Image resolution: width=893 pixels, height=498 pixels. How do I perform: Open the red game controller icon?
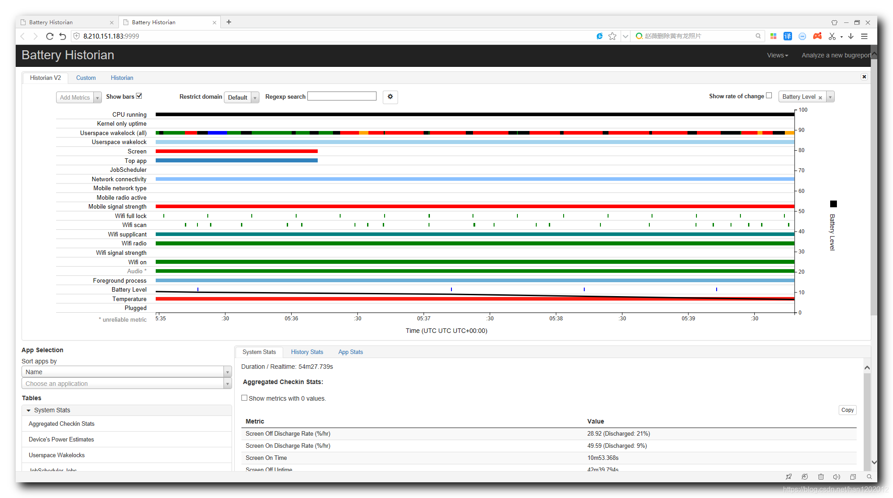tap(817, 36)
